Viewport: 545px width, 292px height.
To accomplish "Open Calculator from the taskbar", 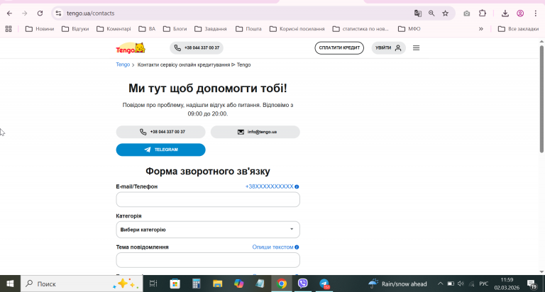I will coord(197,283).
